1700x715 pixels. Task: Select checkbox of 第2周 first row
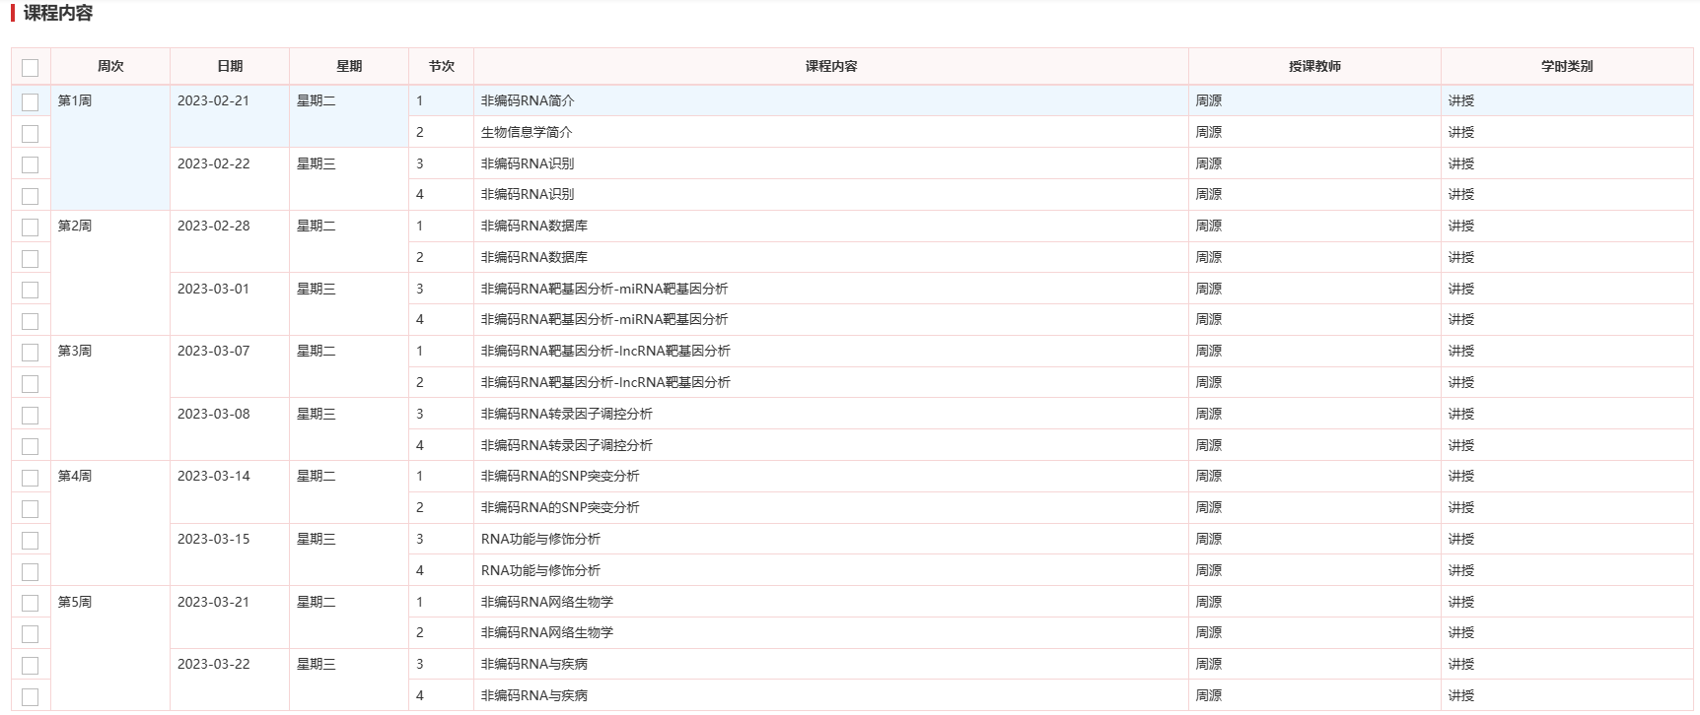[x=30, y=227]
